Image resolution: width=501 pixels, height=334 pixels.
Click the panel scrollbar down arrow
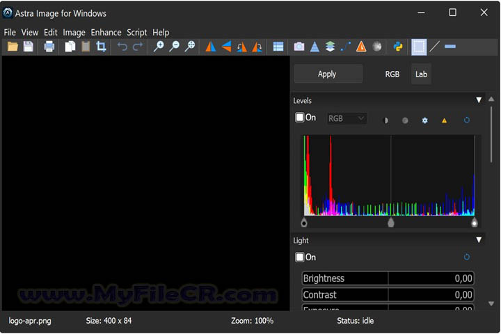(491, 303)
